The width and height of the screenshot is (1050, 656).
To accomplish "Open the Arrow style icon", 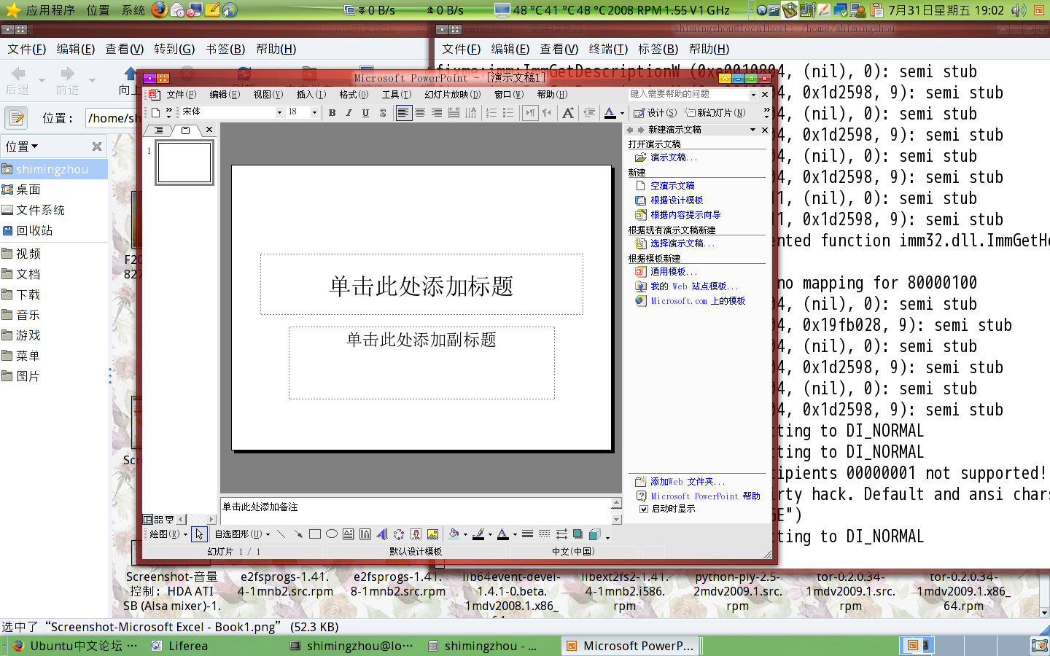I will click(561, 534).
